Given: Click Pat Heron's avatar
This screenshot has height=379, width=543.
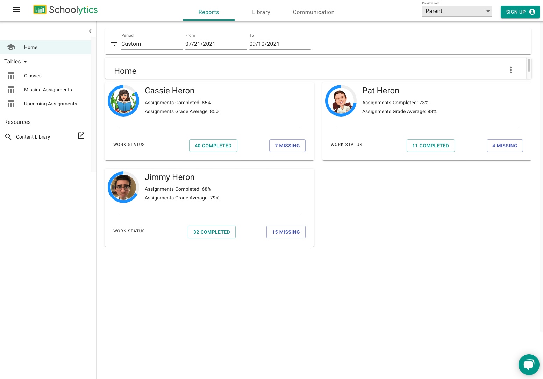Looking at the screenshot, I should (341, 101).
